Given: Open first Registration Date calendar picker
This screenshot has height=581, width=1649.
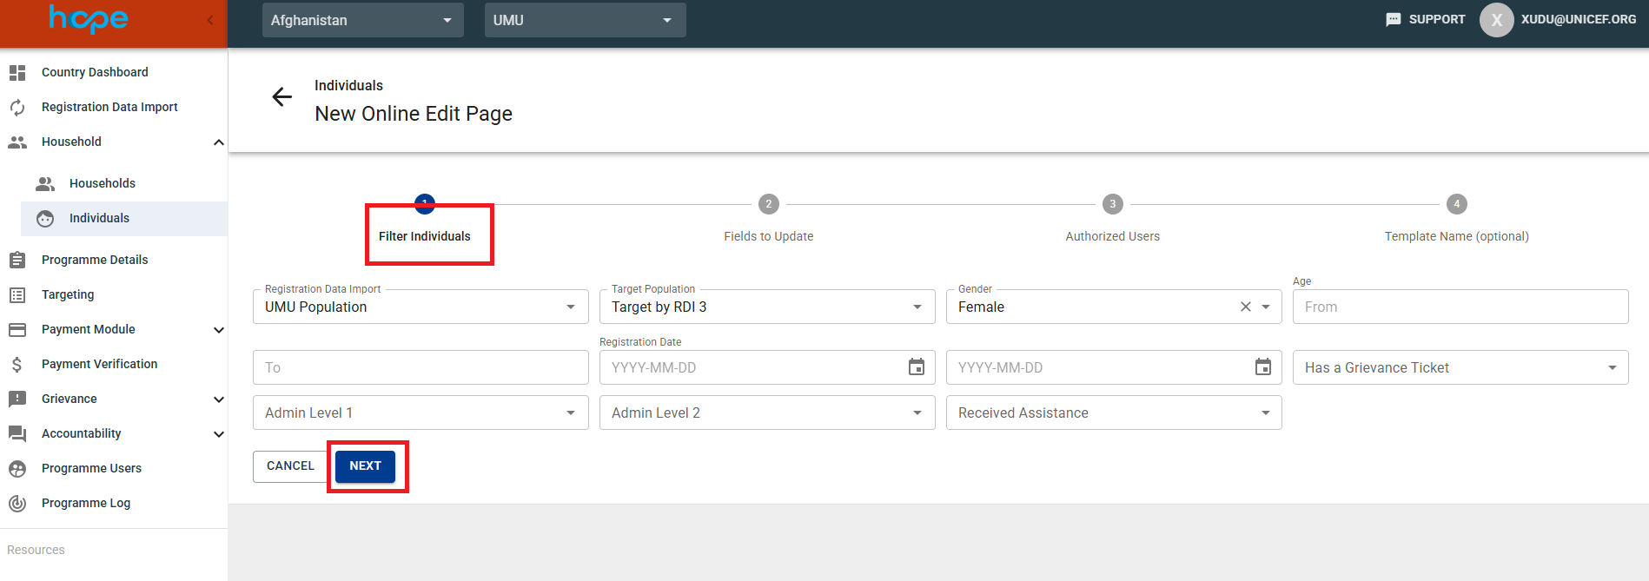Looking at the screenshot, I should click(916, 367).
